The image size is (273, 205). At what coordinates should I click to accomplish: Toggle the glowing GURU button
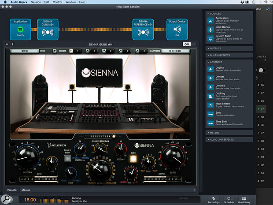[133, 159]
